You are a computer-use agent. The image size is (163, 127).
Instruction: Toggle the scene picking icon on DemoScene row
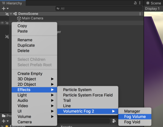point(7,14)
